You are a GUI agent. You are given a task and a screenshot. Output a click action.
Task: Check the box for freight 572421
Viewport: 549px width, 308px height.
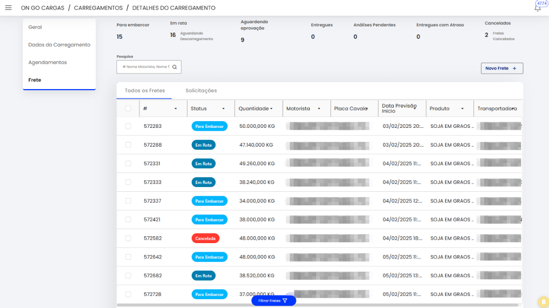128,220
